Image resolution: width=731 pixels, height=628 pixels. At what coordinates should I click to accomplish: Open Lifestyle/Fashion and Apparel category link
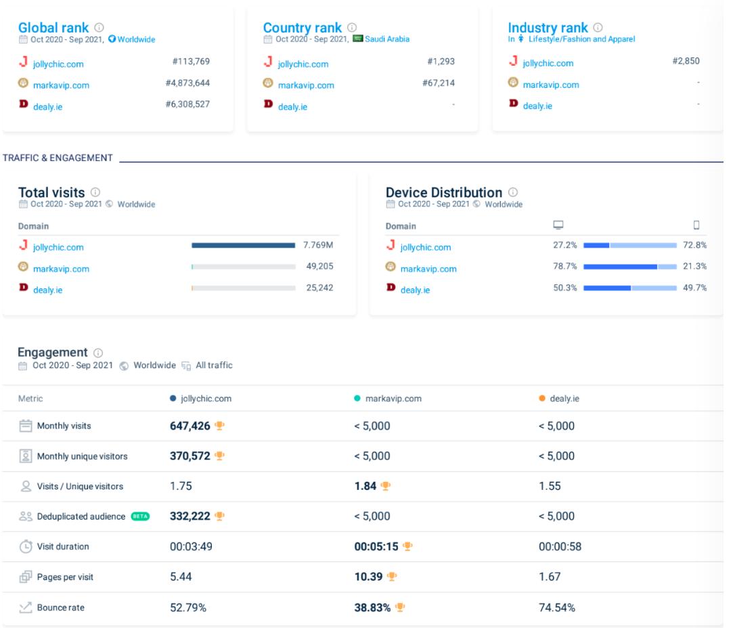point(581,39)
